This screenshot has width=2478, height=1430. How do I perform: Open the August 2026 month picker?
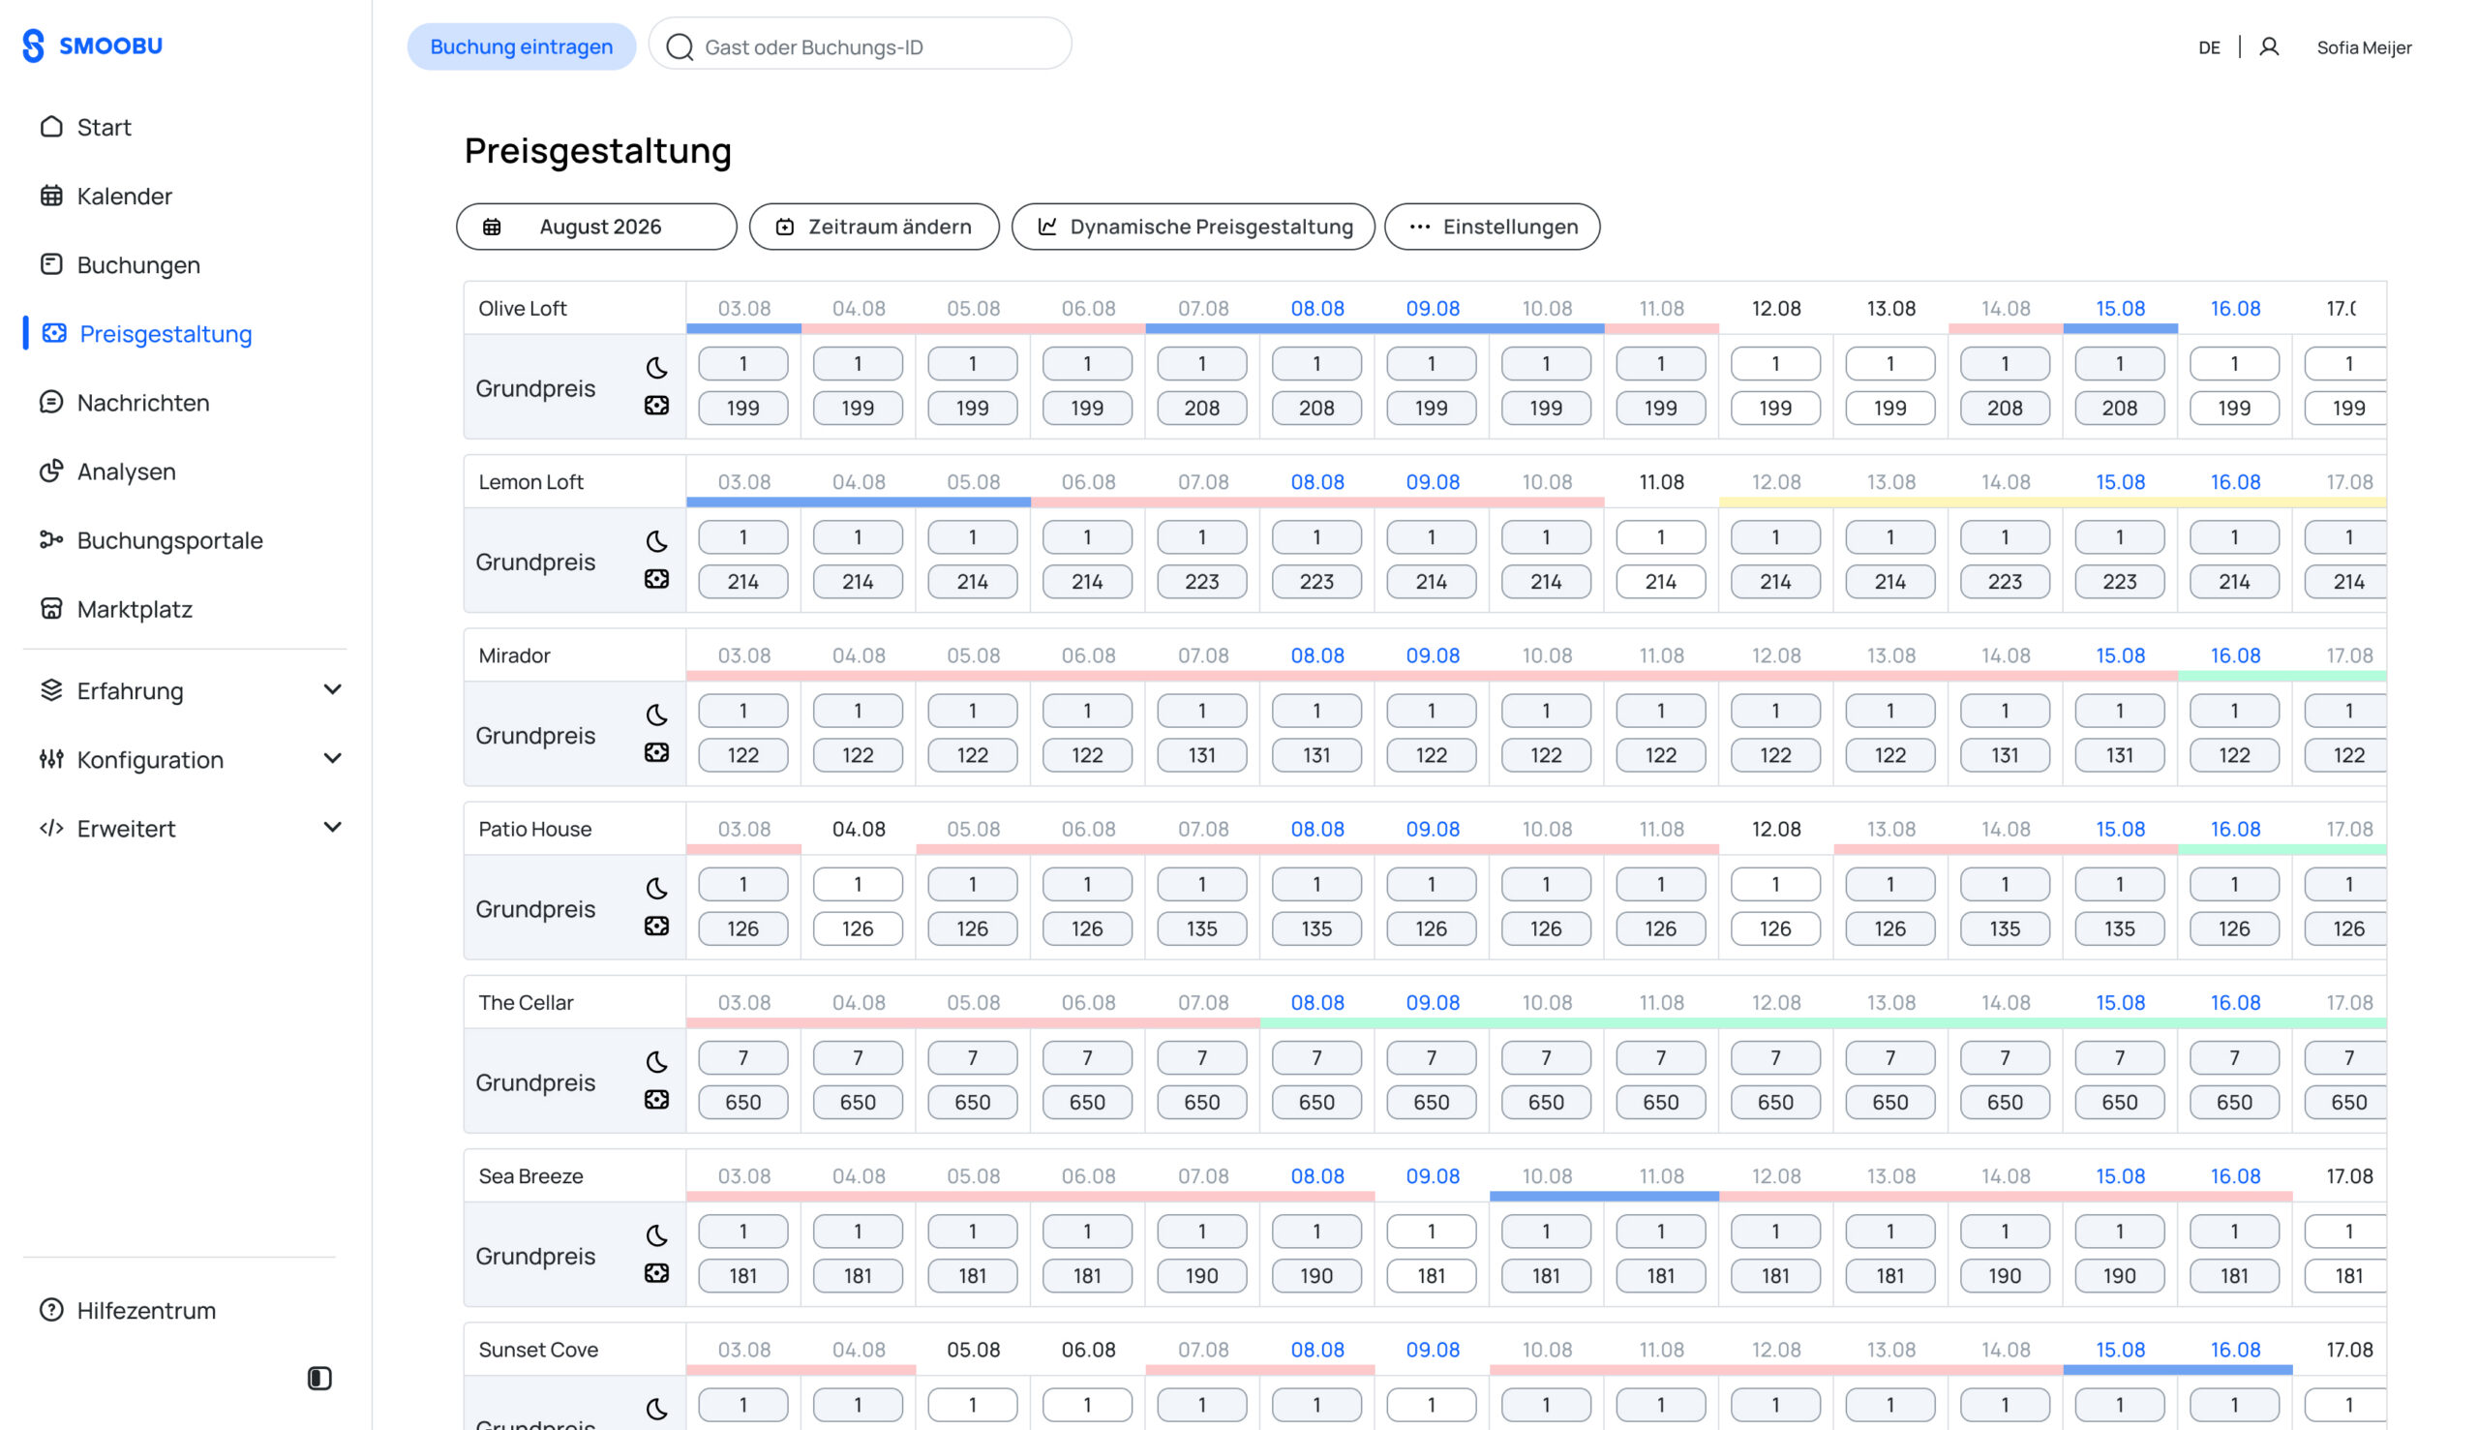pos(596,227)
